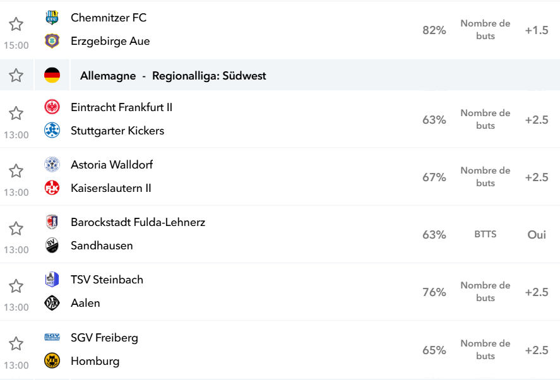The height and width of the screenshot is (380, 560).
Task: Select the Barockstadt Fulda-Lehnerz team name
Action: point(138,222)
